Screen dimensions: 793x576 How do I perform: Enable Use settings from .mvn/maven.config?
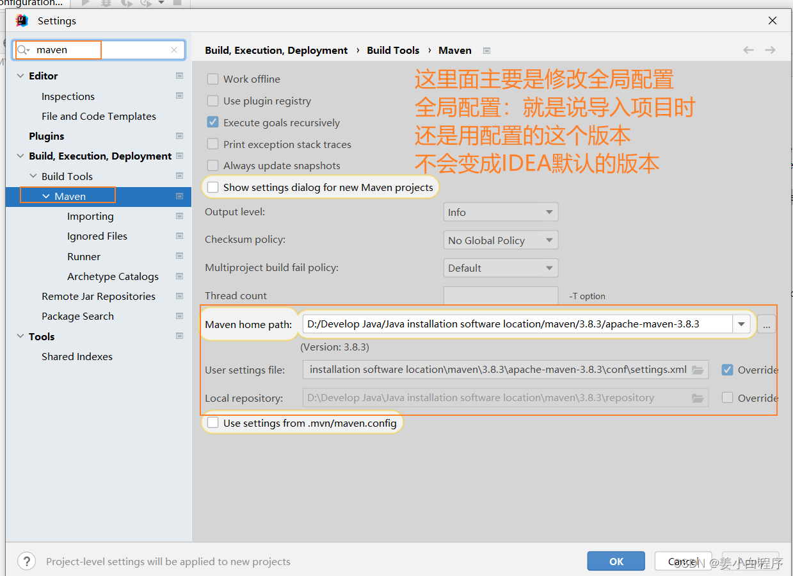pyautogui.click(x=213, y=423)
